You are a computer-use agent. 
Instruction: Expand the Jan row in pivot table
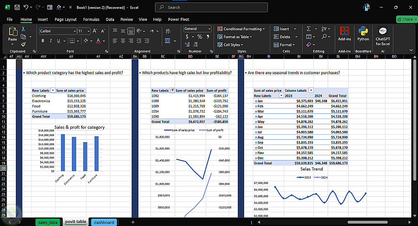(255, 101)
